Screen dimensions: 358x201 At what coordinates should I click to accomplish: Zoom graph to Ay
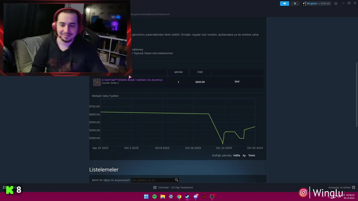tap(244, 155)
